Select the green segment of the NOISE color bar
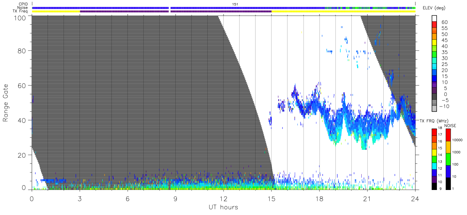This screenshot has height=215, width=467. click(448, 159)
